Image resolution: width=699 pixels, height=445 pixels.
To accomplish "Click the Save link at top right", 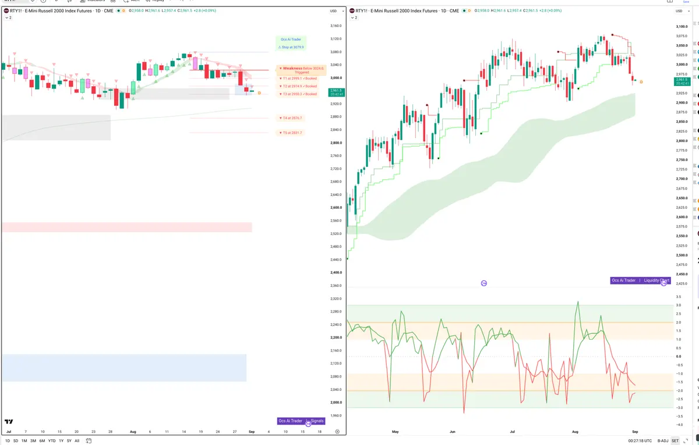I will (x=686, y=2).
